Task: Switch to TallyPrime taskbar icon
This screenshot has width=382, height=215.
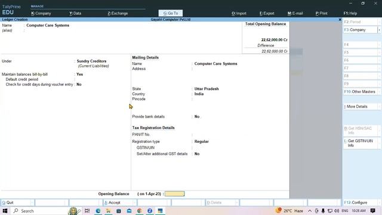Action: [x=160, y=211]
